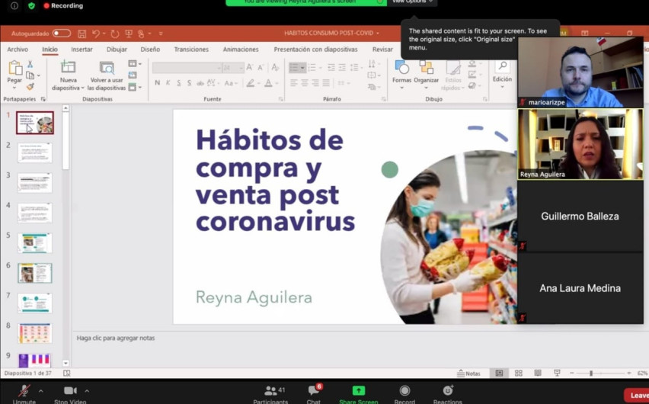Click the Save disk icon in title bar
This screenshot has height=404, width=649.
pyautogui.click(x=82, y=34)
